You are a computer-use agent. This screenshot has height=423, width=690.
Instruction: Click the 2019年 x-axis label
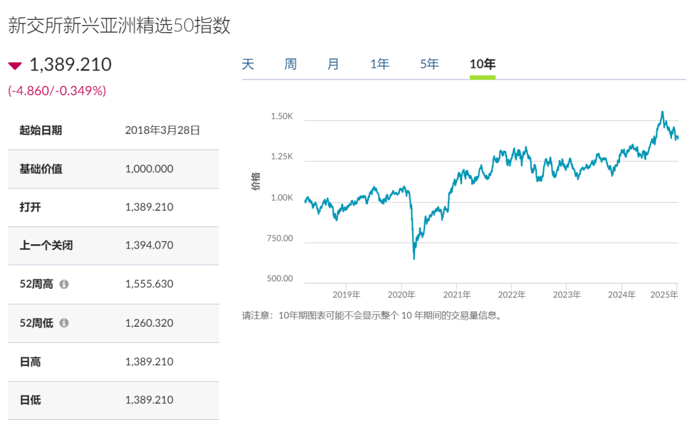tap(346, 295)
